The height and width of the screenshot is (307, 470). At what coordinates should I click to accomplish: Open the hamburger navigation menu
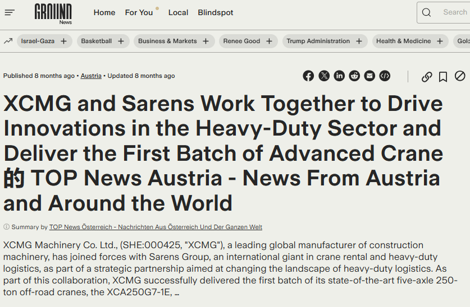[x=10, y=12]
